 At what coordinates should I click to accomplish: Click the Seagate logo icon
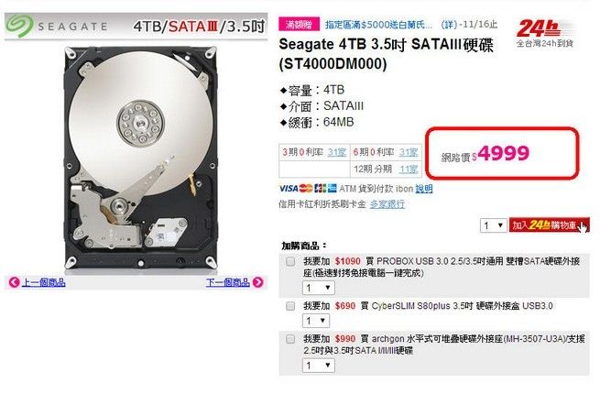[x=18, y=26]
